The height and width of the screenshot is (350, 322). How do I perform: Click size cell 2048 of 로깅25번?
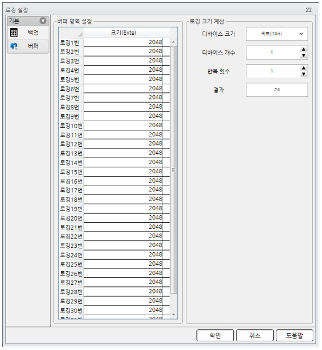click(123, 264)
